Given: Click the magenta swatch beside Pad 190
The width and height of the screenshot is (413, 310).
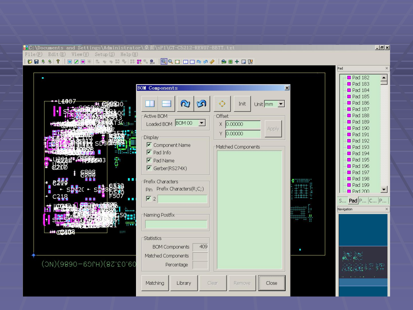Looking at the screenshot, I should pos(349,128).
